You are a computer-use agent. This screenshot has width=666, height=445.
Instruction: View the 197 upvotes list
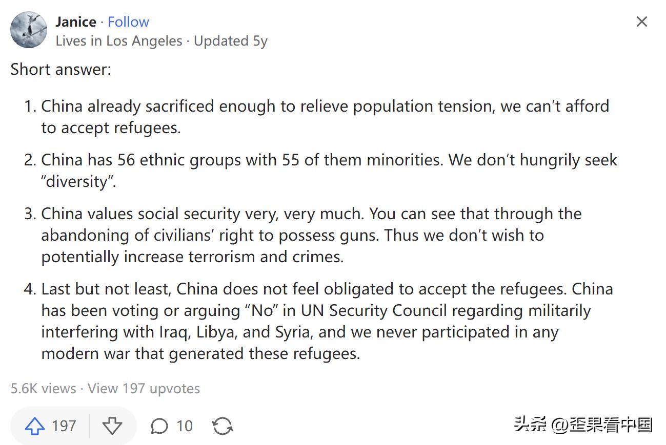click(144, 388)
